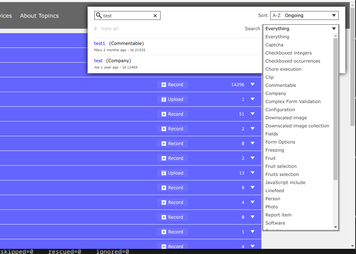Choose Fruit selection in the type list
Viewport: 356px width, 254px height.
[x=281, y=166]
